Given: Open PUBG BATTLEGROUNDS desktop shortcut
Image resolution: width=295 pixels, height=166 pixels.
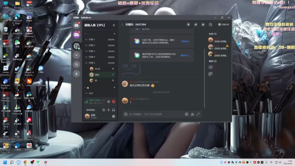Looking at the screenshot, I should point(17,136).
